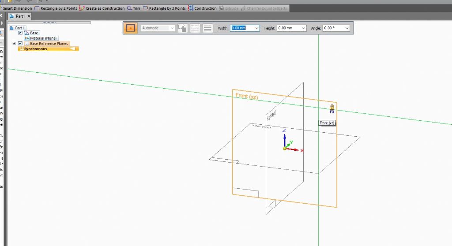Click the Synchronous mode bar
The width and height of the screenshot is (452, 246).
pyautogui.click(x=48, y=49)
